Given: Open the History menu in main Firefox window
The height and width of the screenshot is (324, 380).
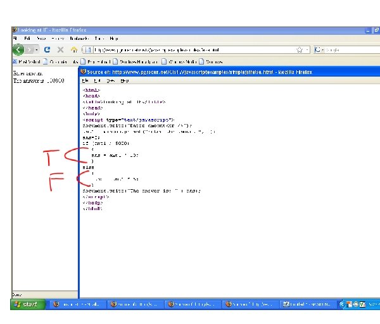Looking at the screenshot, I should tap(58, 38).
